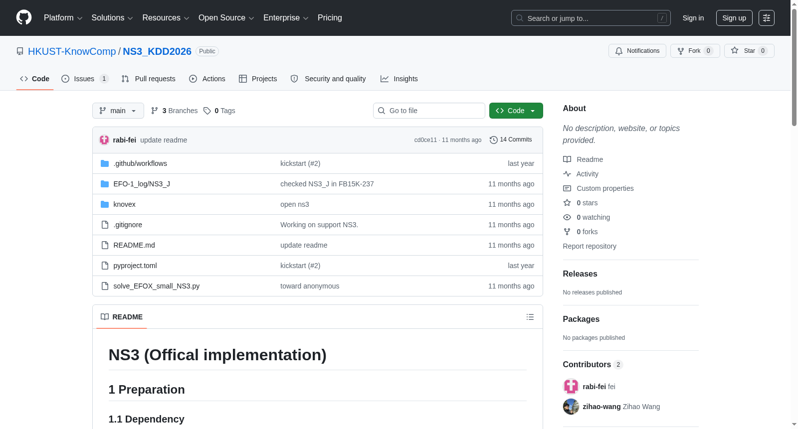Image resolution: width=798 pixels, height=429 pixels.
Task: Open the command palette icon in header
Action: 767,18
